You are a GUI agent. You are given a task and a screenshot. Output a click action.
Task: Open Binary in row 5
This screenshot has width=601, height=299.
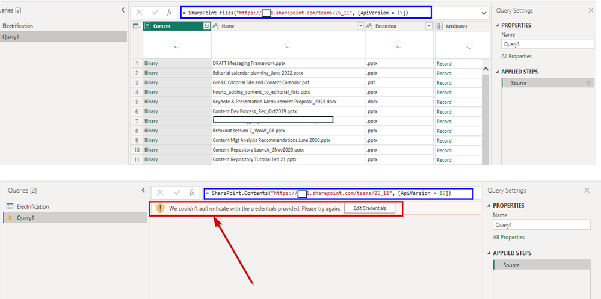tap(151, 102)
